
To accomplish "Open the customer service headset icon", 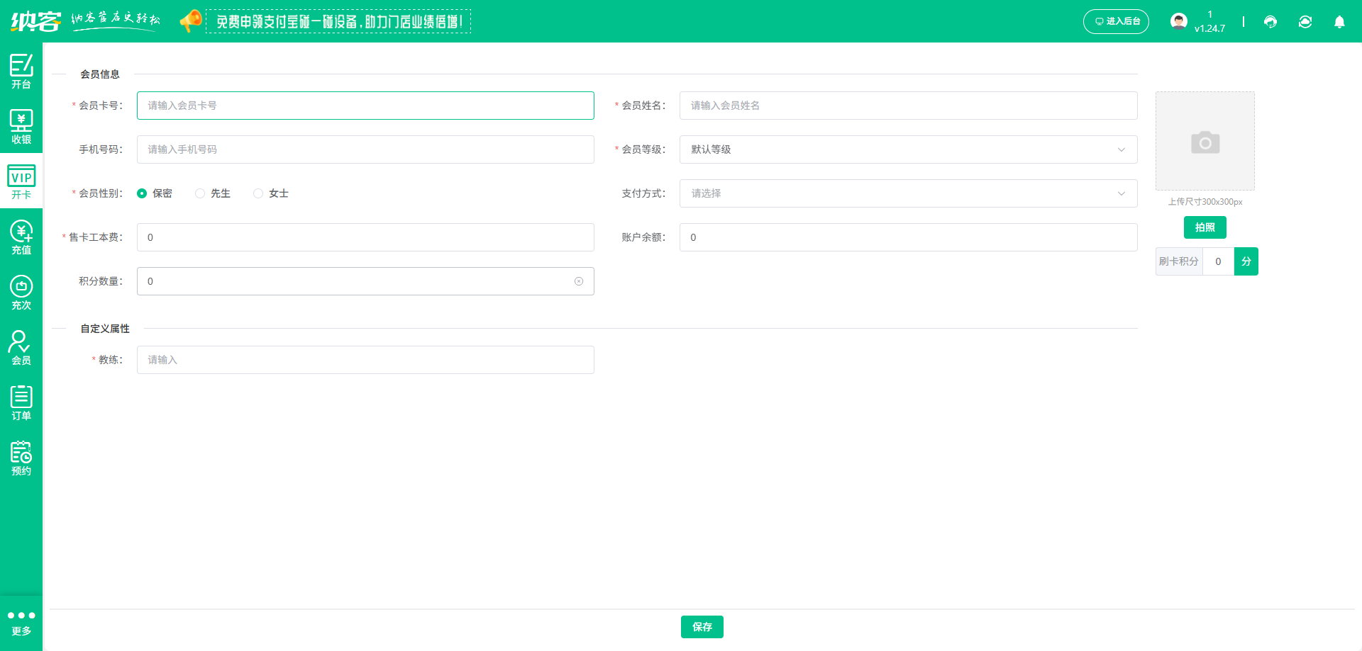I will tap(1270, 22).
